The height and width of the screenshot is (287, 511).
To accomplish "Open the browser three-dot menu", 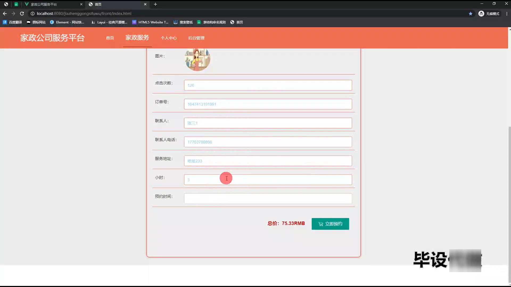I will [506, 14].
